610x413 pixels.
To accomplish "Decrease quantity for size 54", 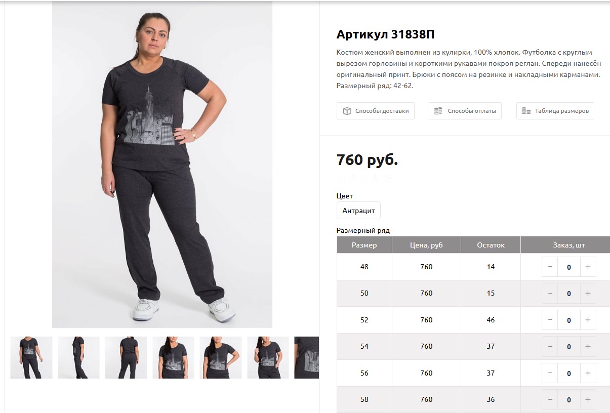I will pyautogui.click(x=550, y=346).
